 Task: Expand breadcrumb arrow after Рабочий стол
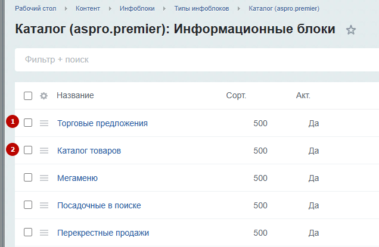(x=66, y=9)
